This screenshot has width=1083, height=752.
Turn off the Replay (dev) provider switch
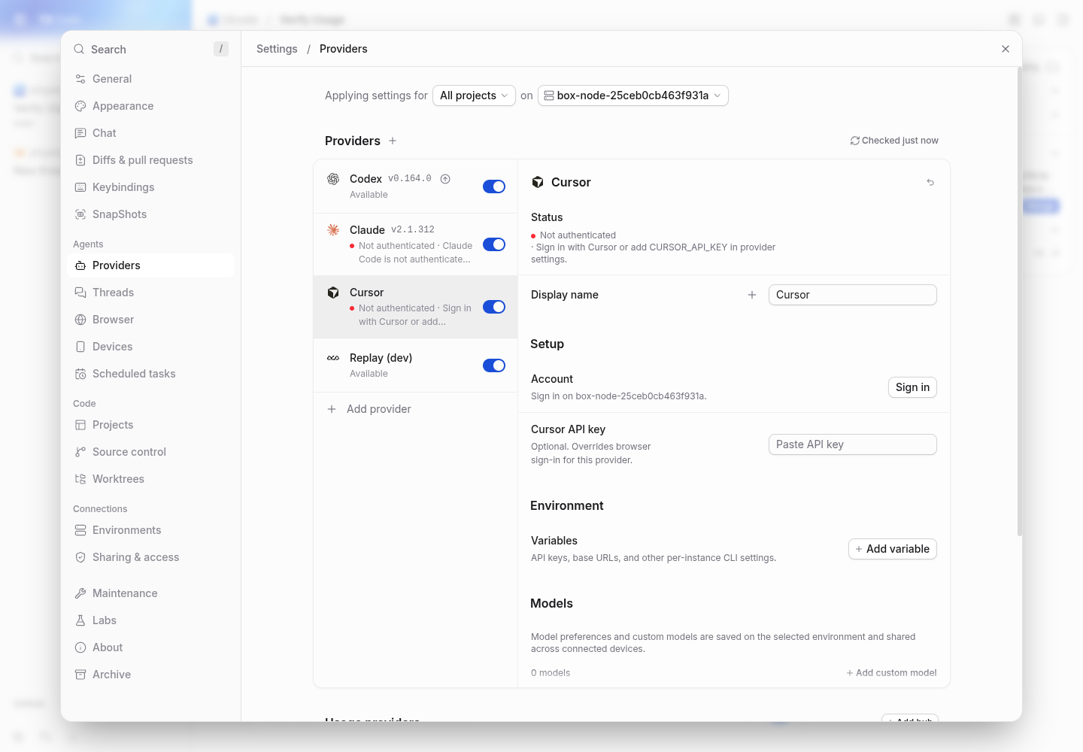coord(494,365)
